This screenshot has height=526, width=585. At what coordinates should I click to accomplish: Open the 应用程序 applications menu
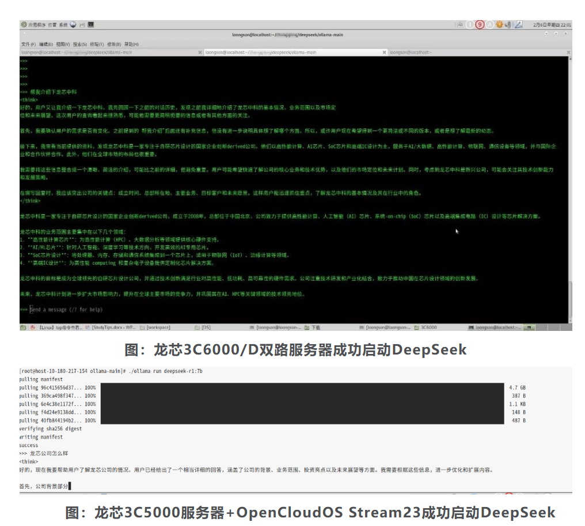33,25
